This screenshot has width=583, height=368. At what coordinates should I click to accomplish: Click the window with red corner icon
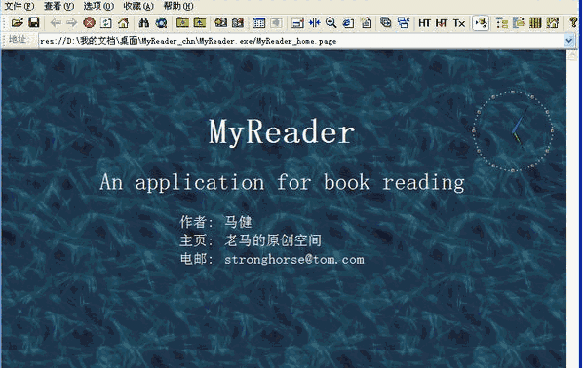[297, 23]
